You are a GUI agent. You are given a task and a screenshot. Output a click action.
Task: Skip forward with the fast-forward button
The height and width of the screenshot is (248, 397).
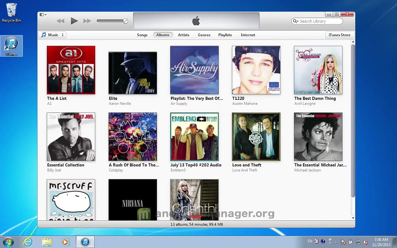pos(87,21)
